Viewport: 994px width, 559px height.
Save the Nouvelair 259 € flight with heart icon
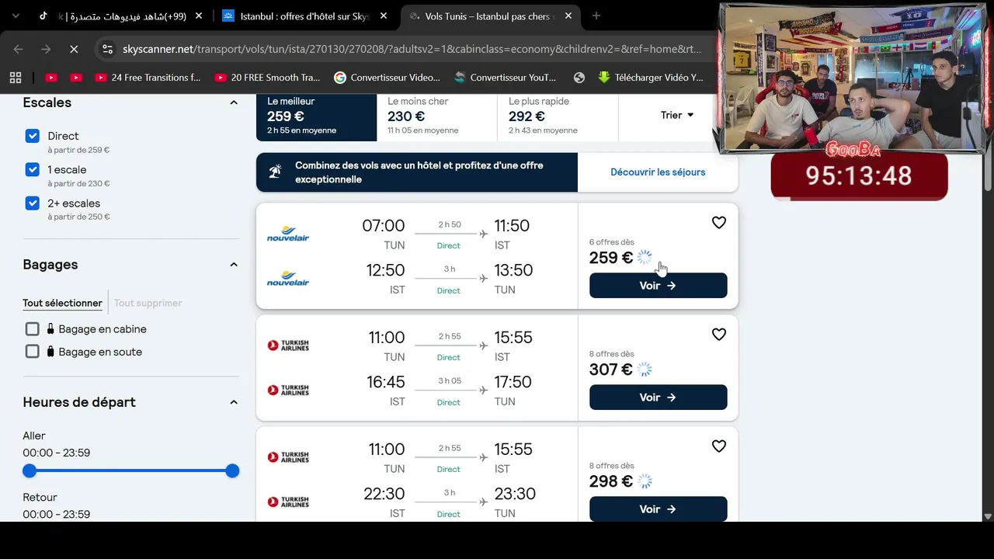tap(719, 223)
